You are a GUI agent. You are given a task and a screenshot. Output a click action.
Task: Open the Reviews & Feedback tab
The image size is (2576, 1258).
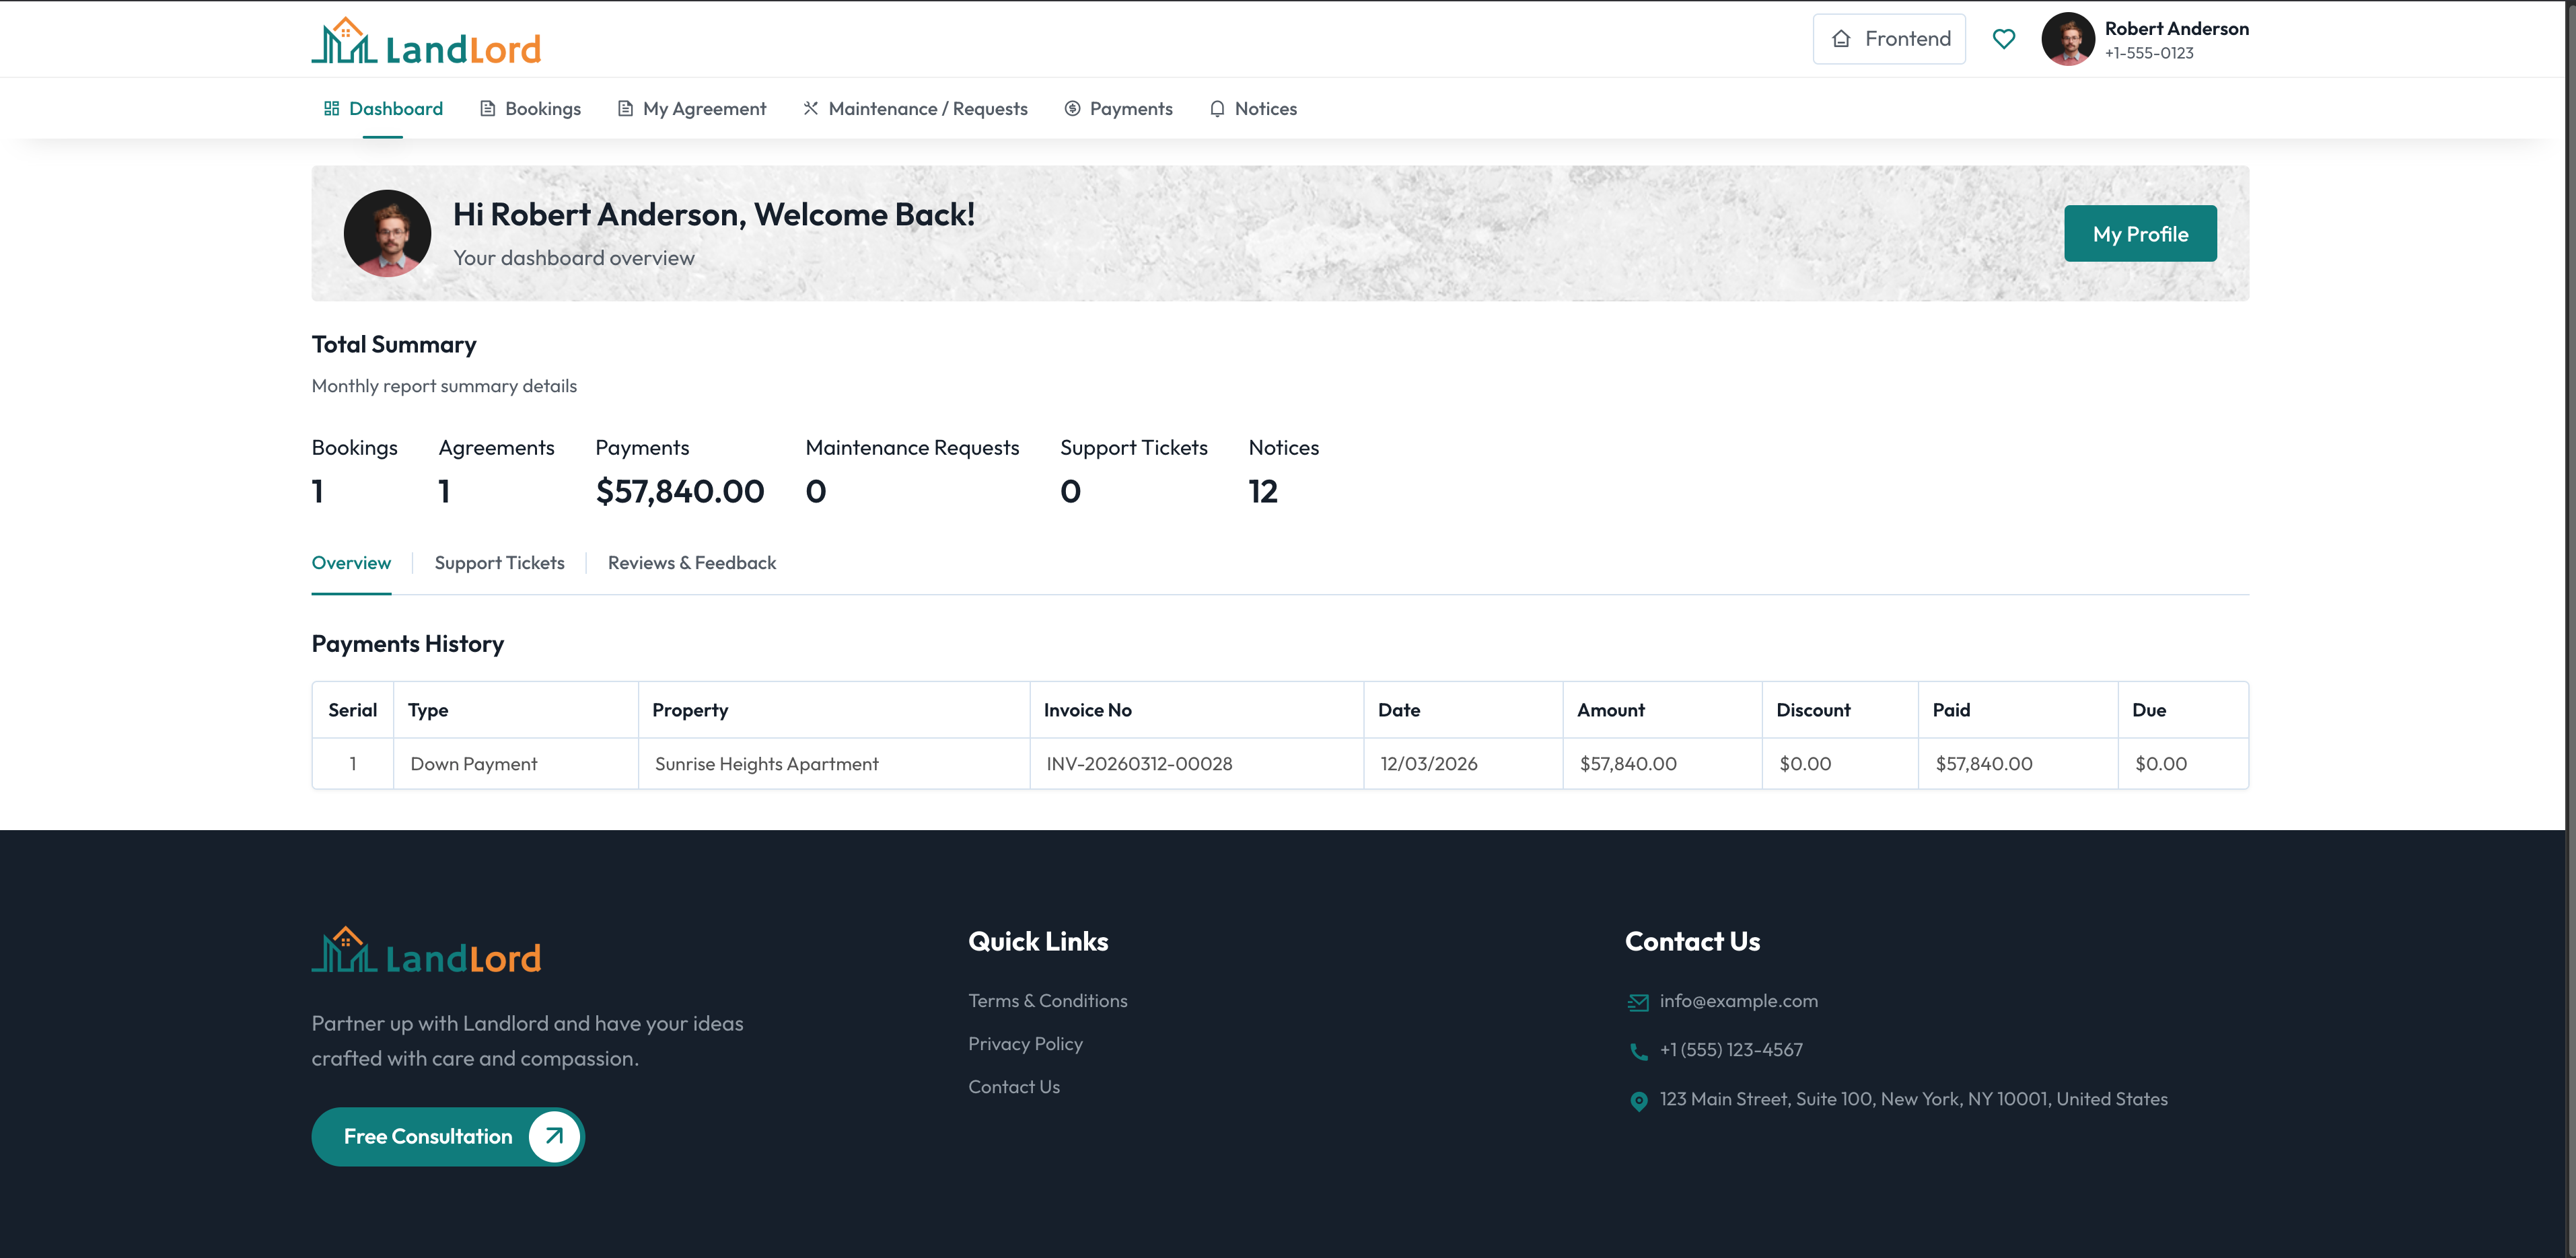click(691, 563)
